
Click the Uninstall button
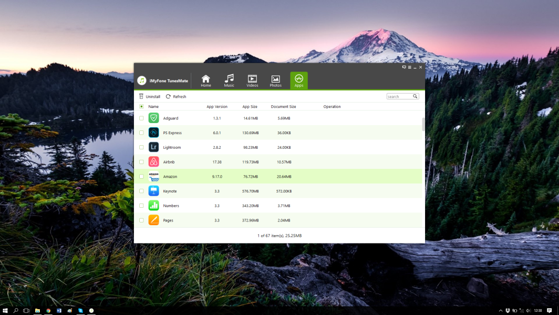click(x=149, y=97)
